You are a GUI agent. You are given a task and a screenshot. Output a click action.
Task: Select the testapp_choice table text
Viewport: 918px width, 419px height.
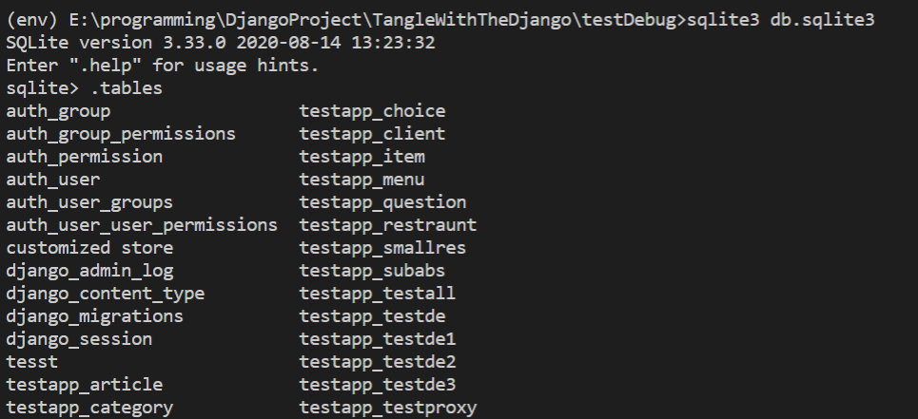tap(372, 111)
